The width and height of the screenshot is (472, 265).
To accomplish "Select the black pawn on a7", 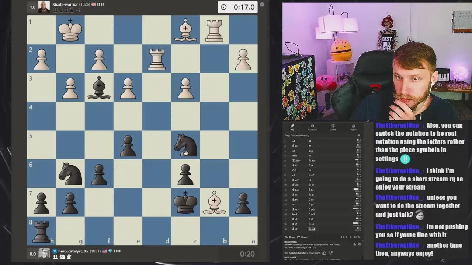I will (x=243, y=202).
